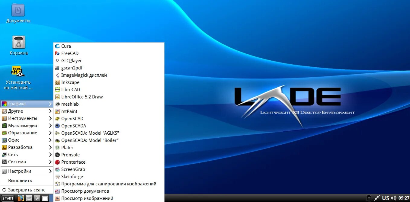The height and width of the screenshot is (202, 410).
Task: Click the arrow launcher icon in taskbar
Action: (37, 198)
